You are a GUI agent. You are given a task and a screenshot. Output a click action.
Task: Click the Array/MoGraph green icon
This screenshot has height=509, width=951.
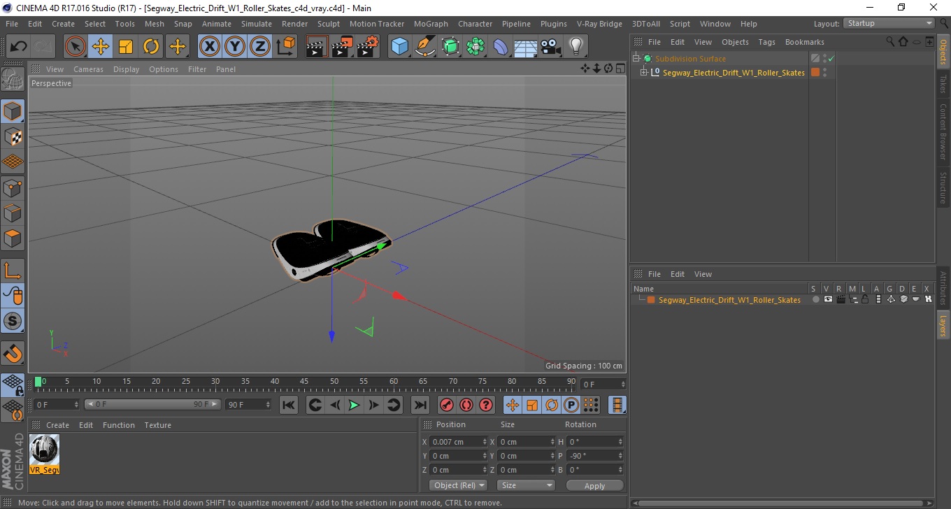coord(475,47)
